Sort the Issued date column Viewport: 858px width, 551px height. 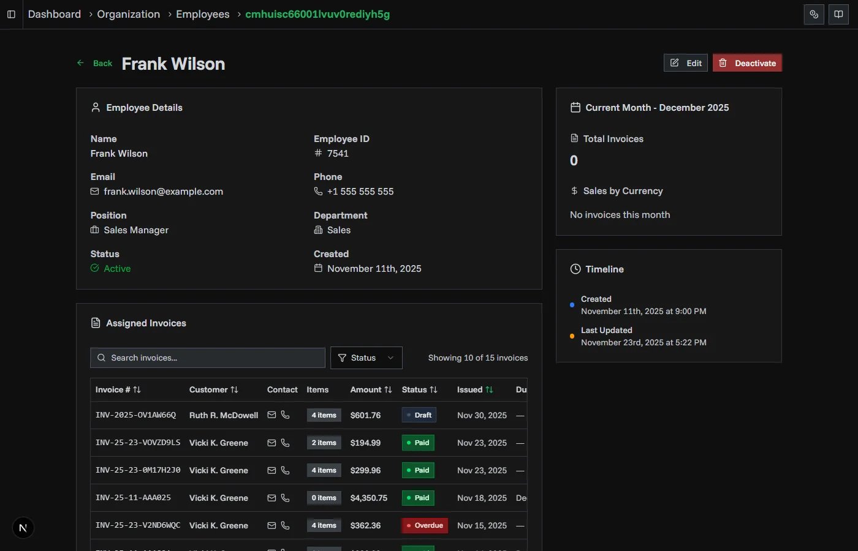pos(474,389)
